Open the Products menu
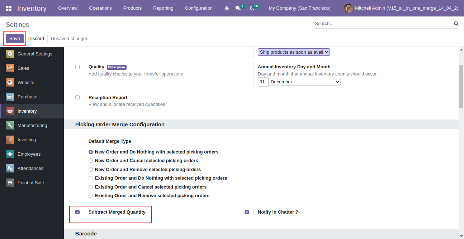Screen dimensions: 464x239 (132, 8)
